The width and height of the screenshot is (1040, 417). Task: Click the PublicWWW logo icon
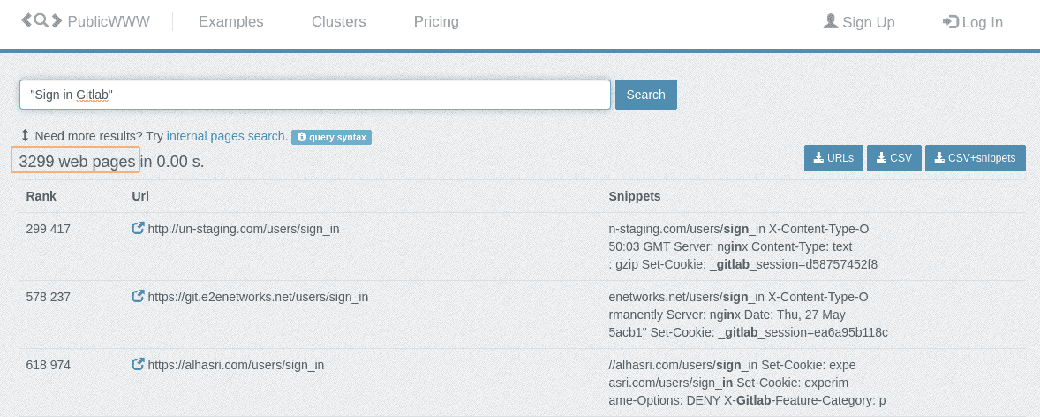(x=41, y=21)
